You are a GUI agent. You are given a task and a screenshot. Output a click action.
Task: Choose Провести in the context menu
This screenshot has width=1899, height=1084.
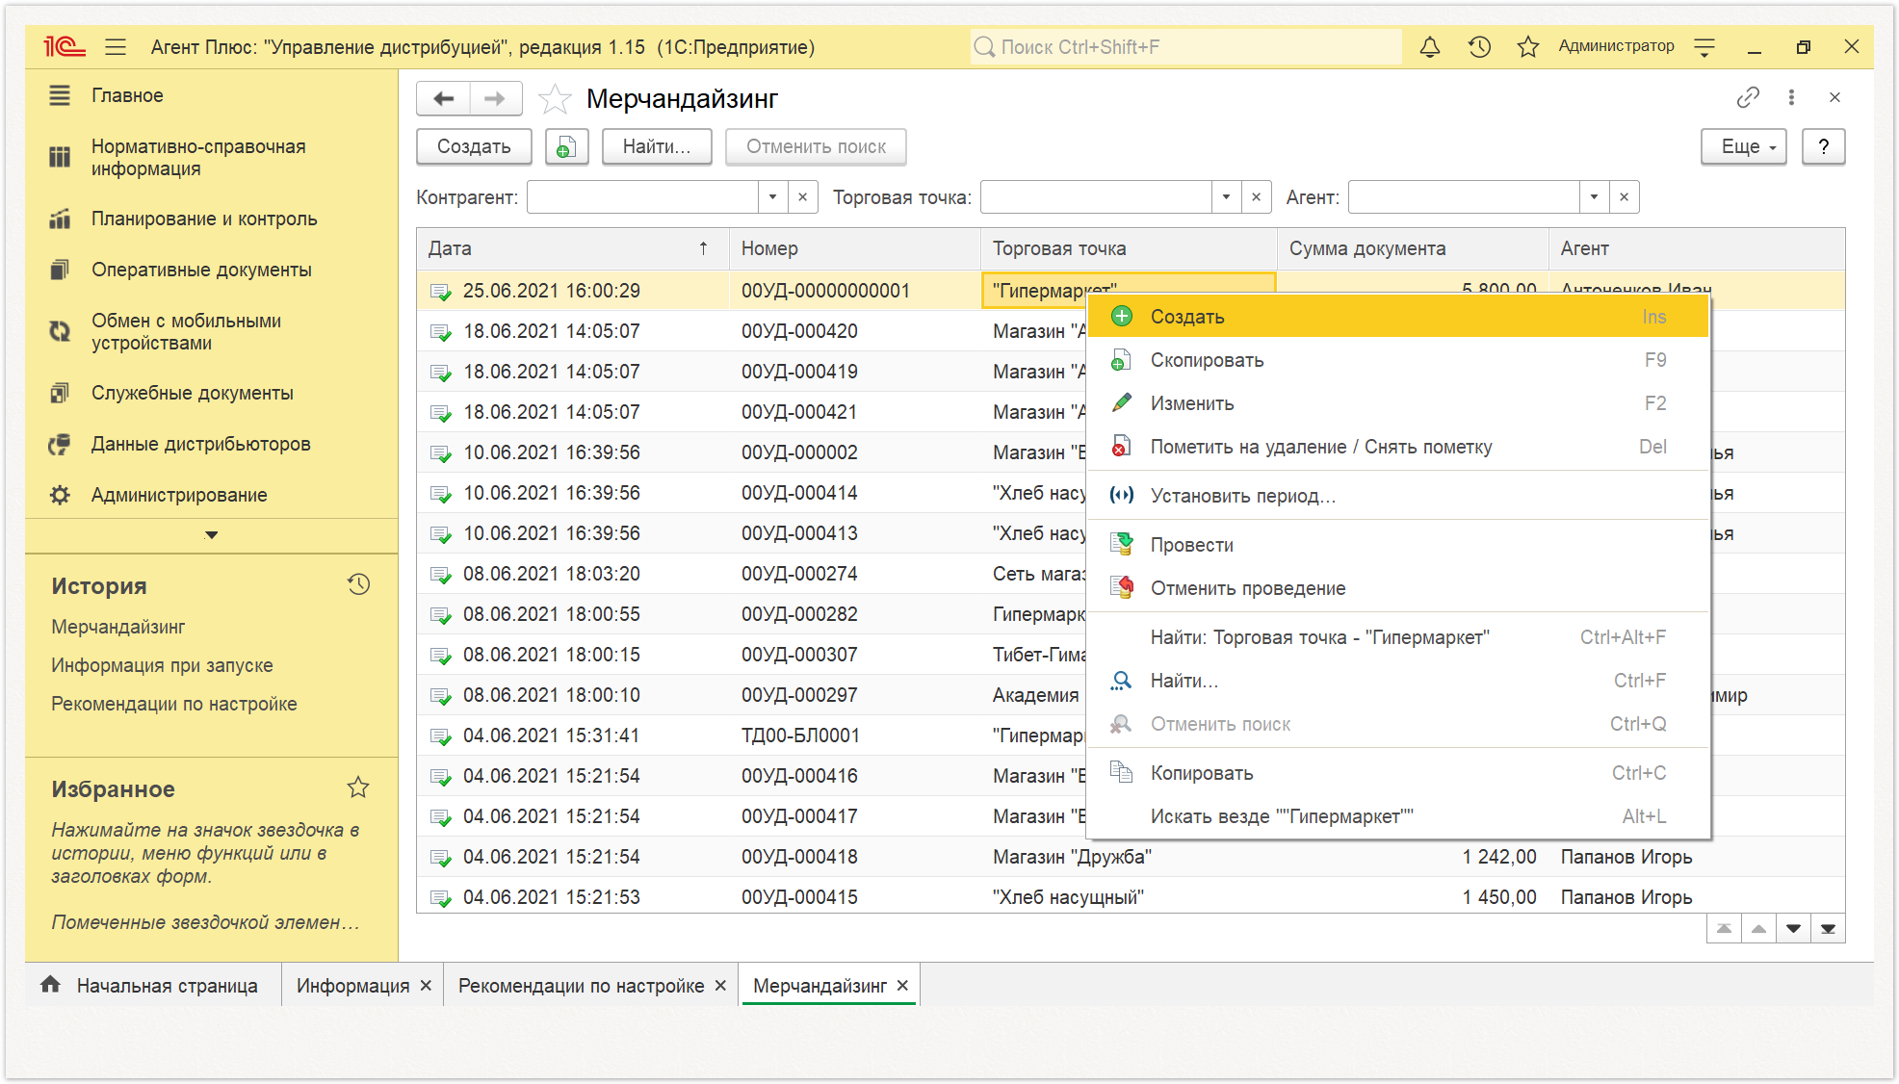1398,545
